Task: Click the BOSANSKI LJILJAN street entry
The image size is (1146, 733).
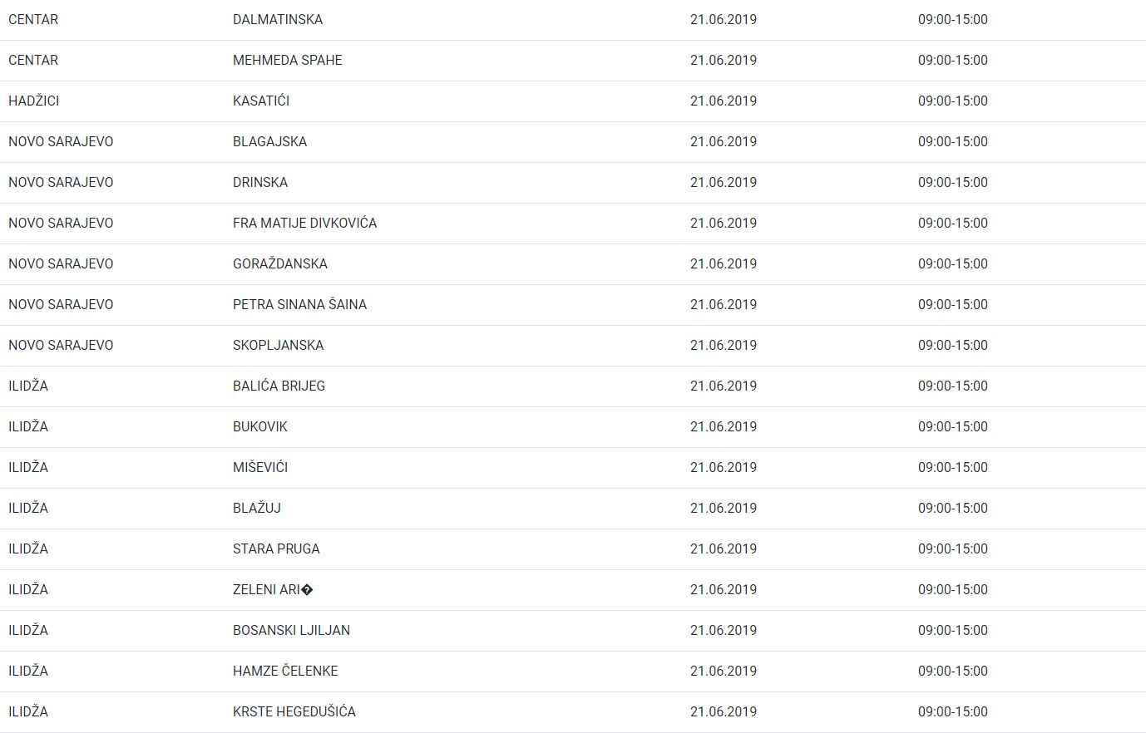Action: tap(292, 630)
